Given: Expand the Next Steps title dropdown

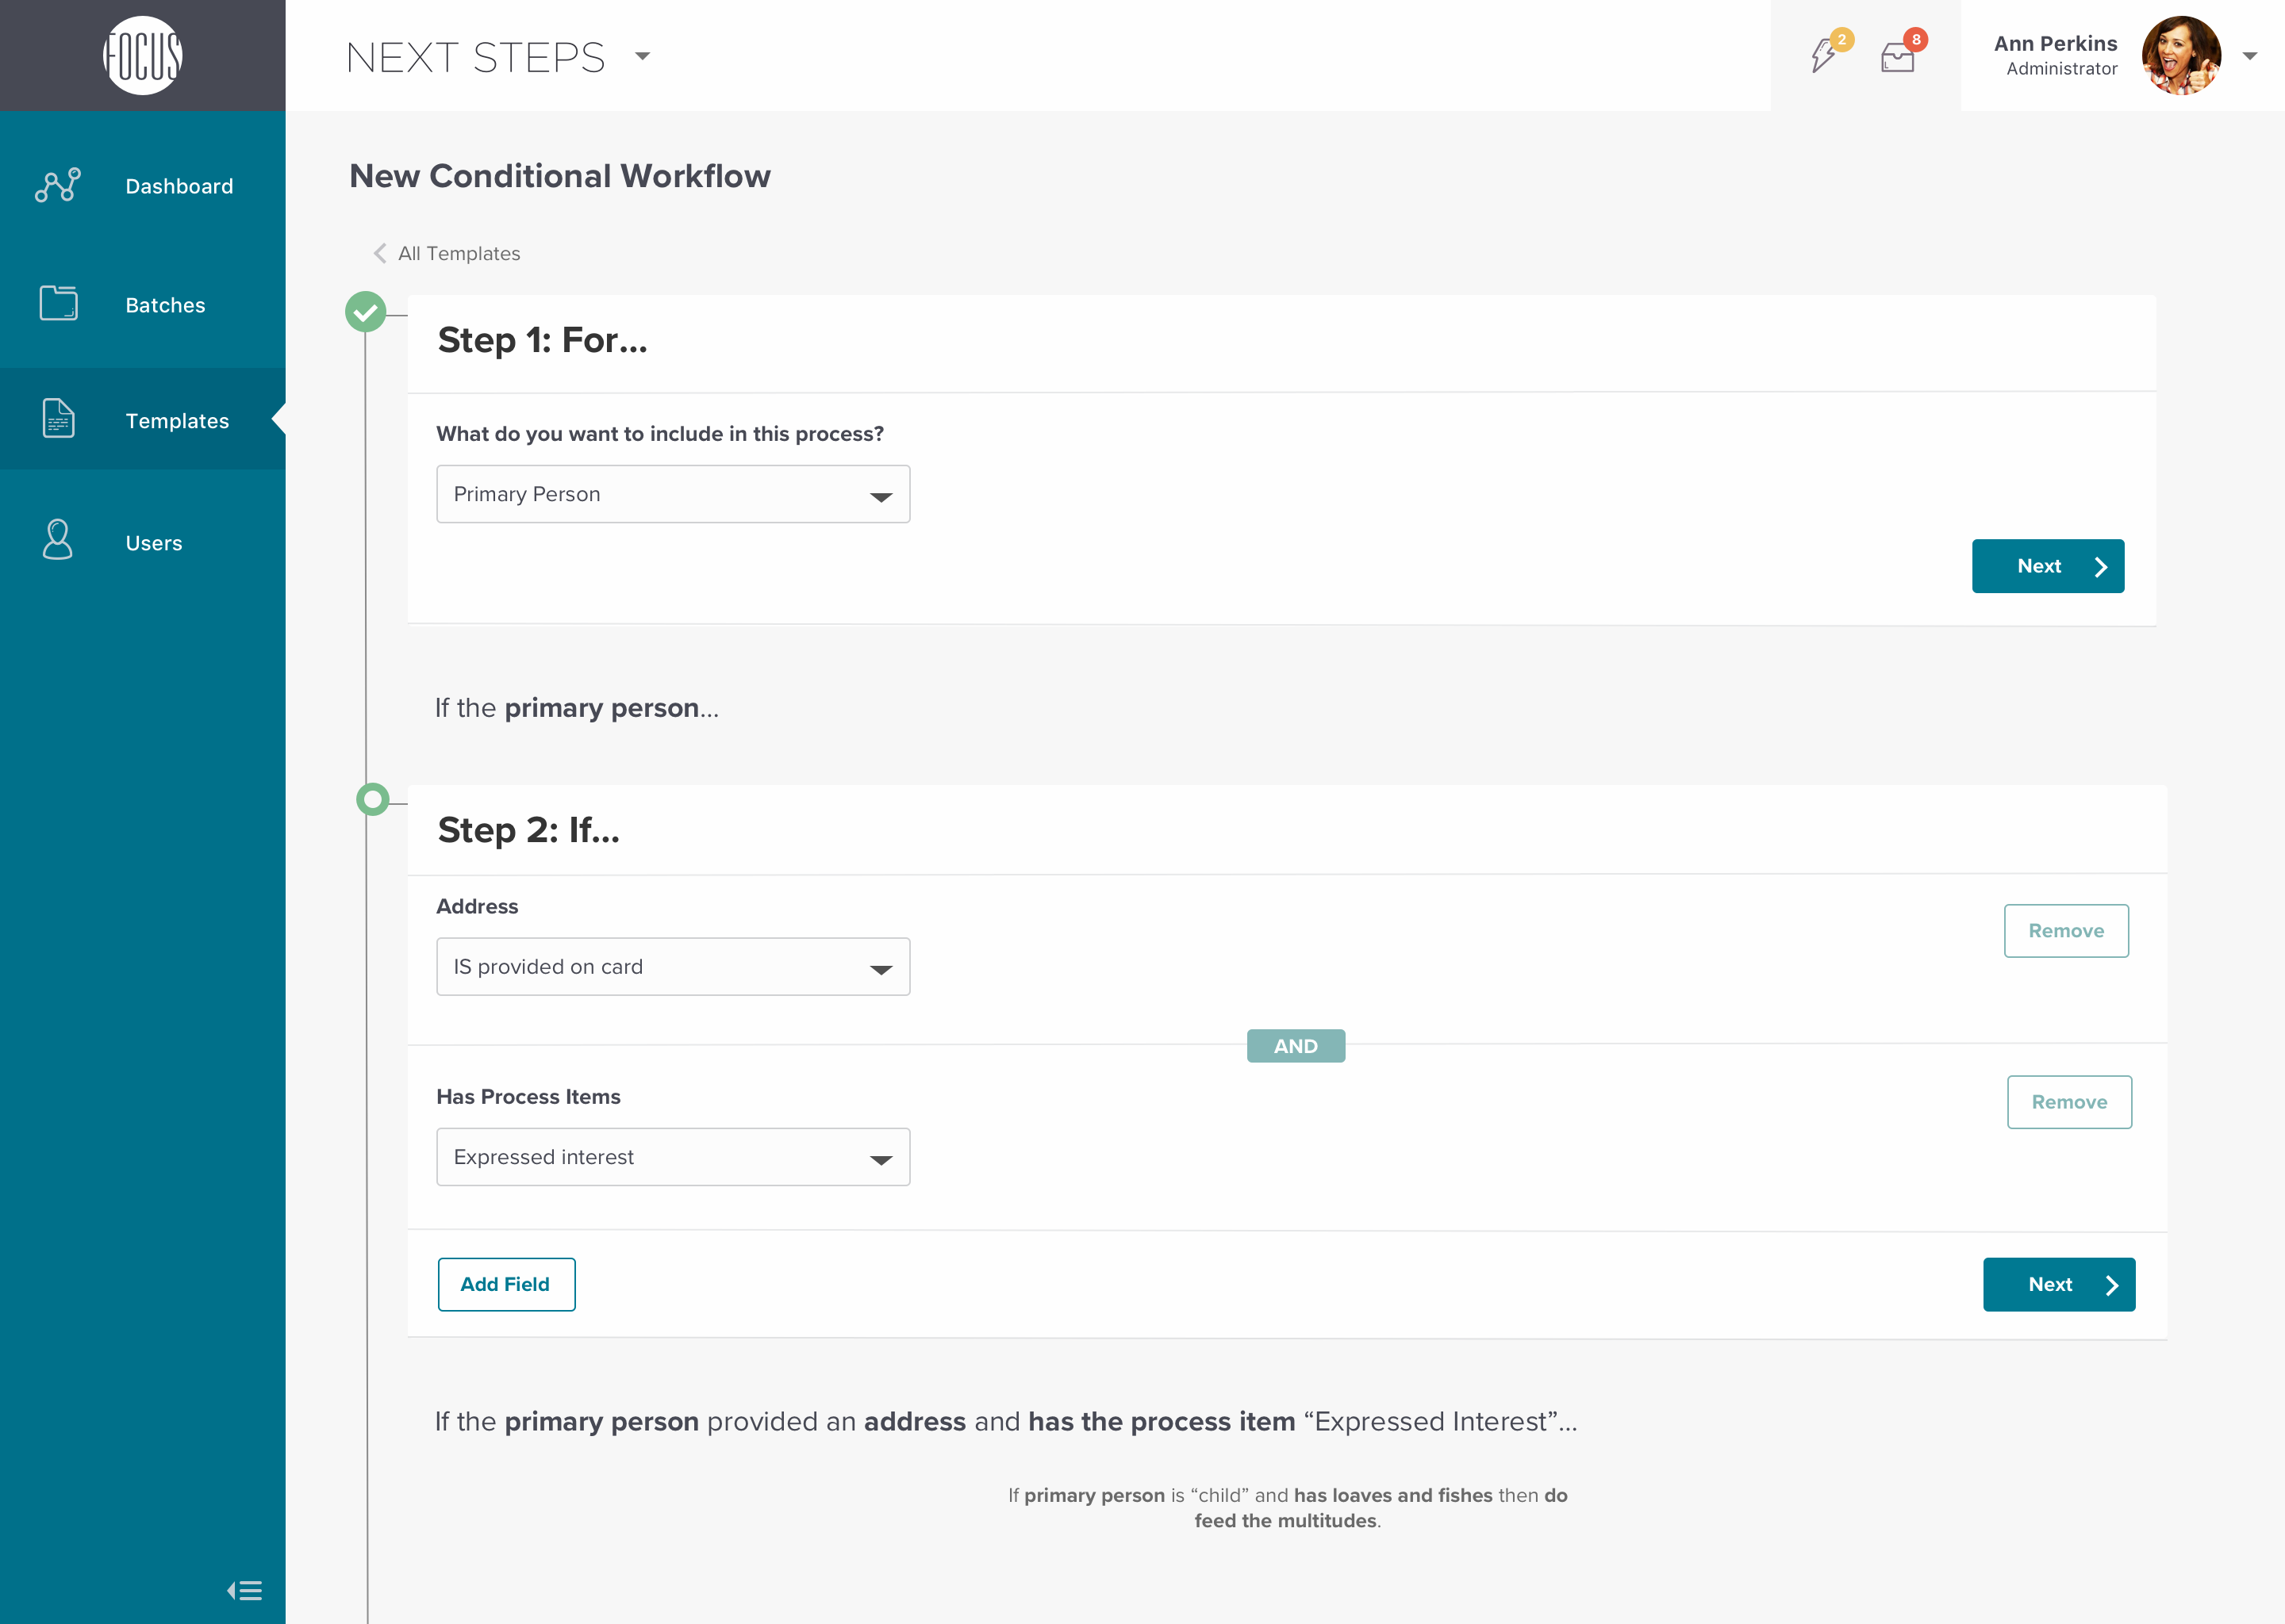Looking at the screenshot, I should point(643,57).
